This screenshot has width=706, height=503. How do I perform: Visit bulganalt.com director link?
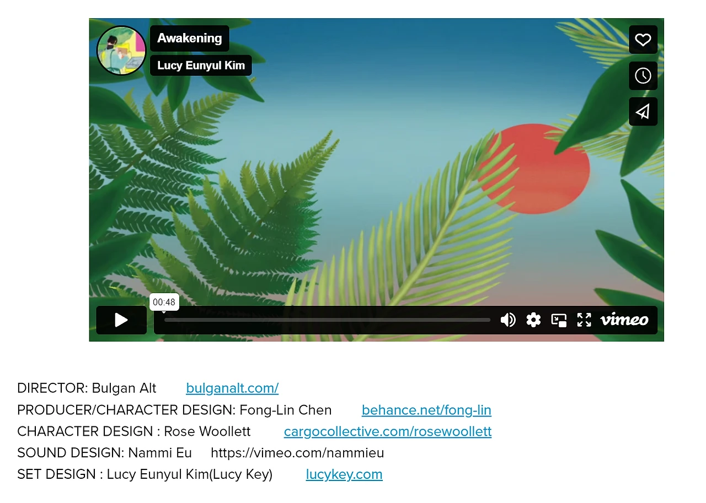tap(232, 388)
